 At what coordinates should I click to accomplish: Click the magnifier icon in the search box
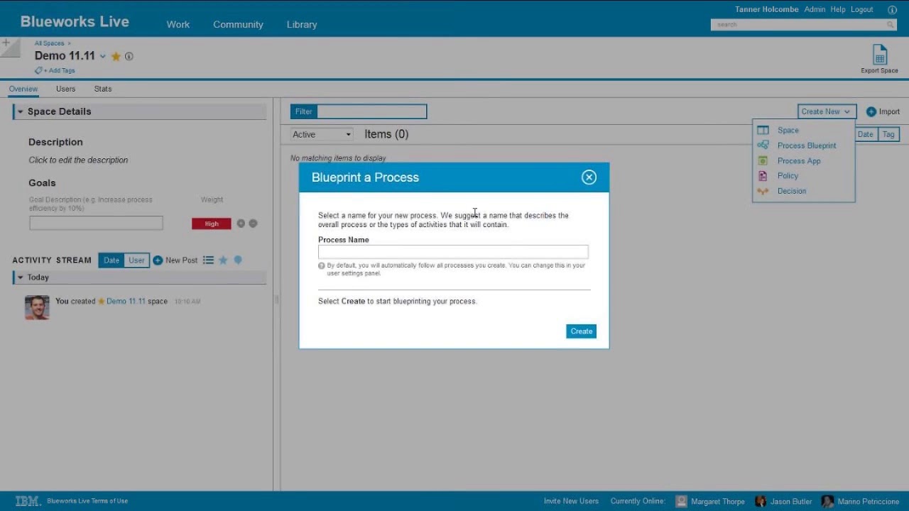click(890, 25)
